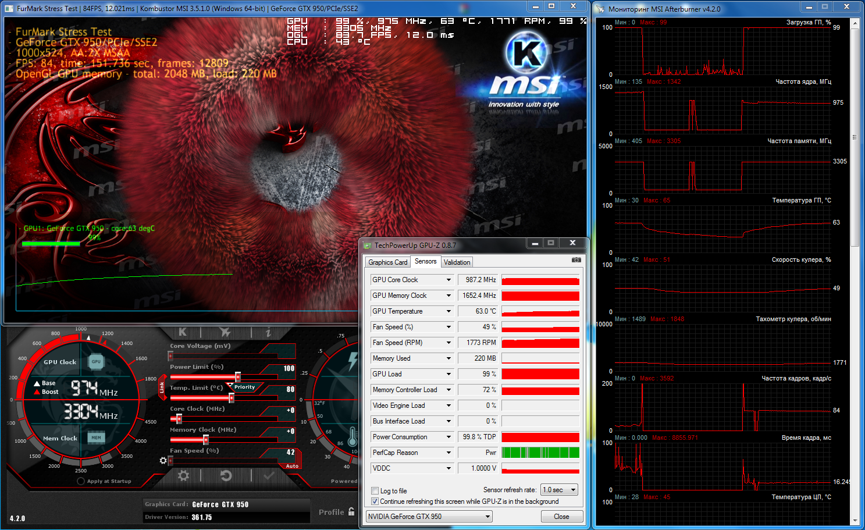Click the Kombustor window title bar icon
The height and width of the screenshot is (530, 865).
(9, 8)
